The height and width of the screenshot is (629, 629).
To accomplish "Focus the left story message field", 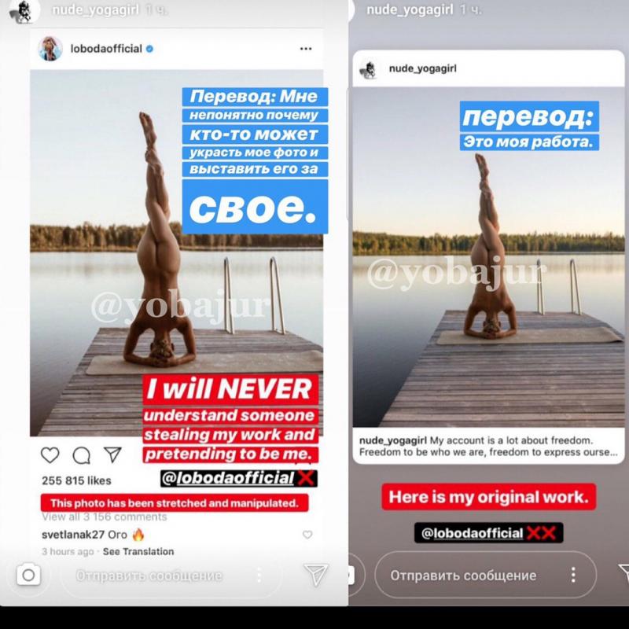I will [171, 576].
